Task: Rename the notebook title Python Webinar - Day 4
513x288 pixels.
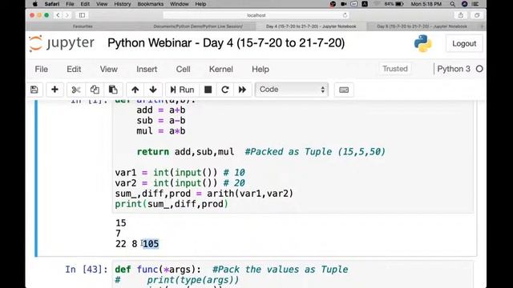Action: pyautogui.click(x=226, y=43)
